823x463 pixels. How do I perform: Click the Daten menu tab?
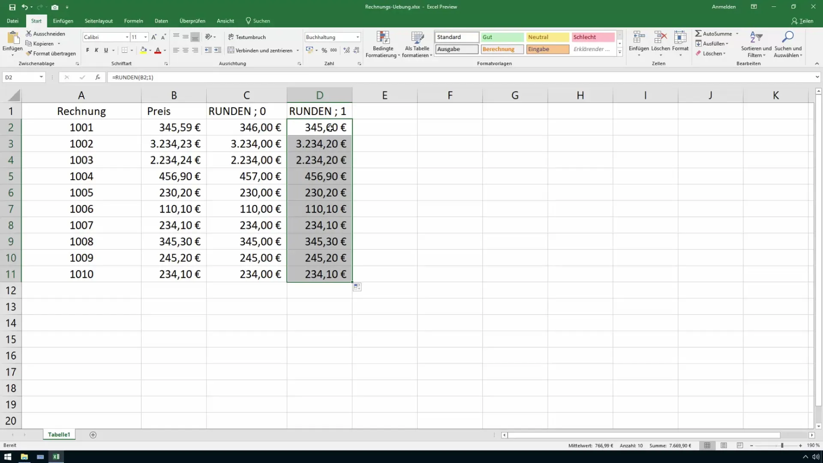pyautogui.click(x=161, y=21)
